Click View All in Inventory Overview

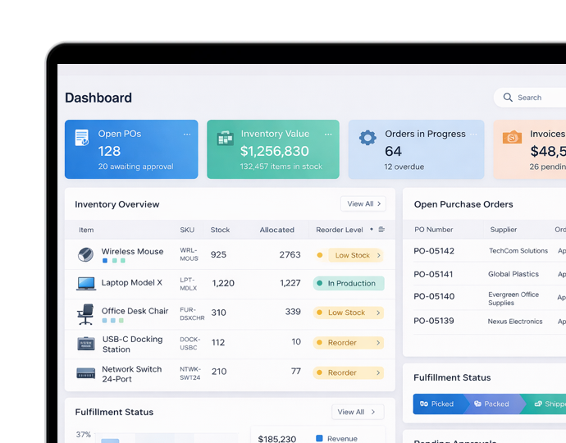point(363,204)
